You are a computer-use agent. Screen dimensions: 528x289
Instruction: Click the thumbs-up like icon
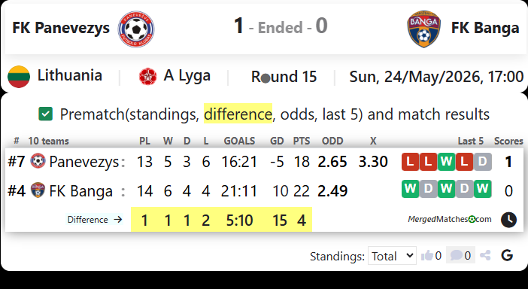(427, 256)
